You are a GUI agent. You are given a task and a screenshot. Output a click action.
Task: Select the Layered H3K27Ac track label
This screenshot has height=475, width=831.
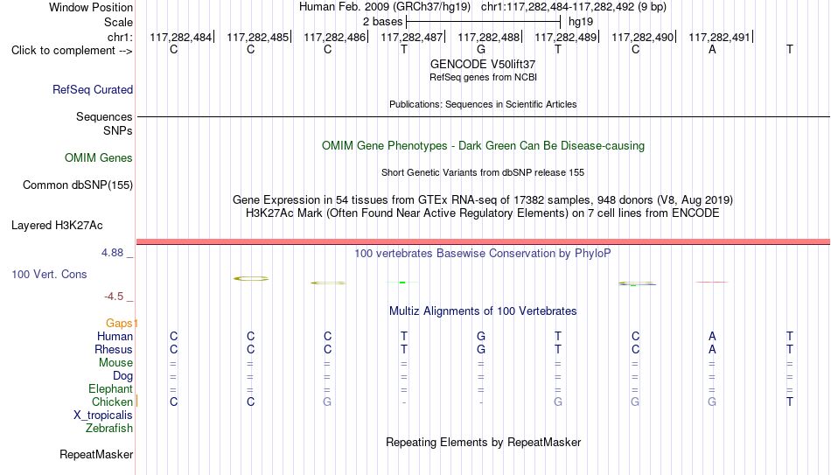[57, 226]
